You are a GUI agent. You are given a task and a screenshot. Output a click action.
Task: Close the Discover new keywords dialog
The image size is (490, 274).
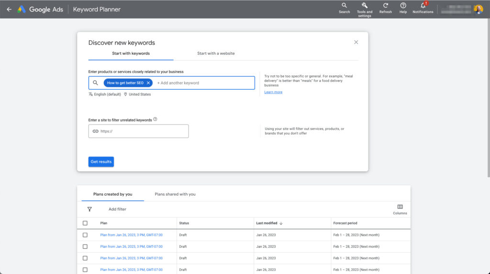point(356,42)
